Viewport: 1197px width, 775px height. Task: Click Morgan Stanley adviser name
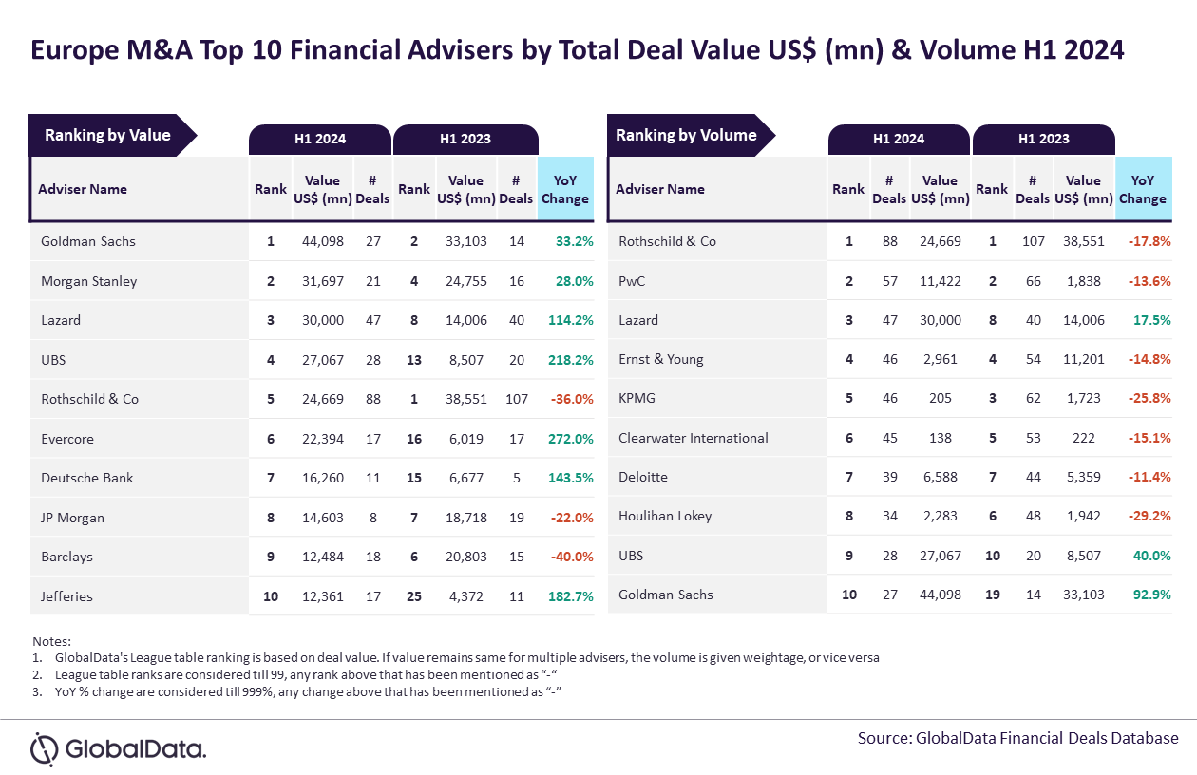pos(89,281)
